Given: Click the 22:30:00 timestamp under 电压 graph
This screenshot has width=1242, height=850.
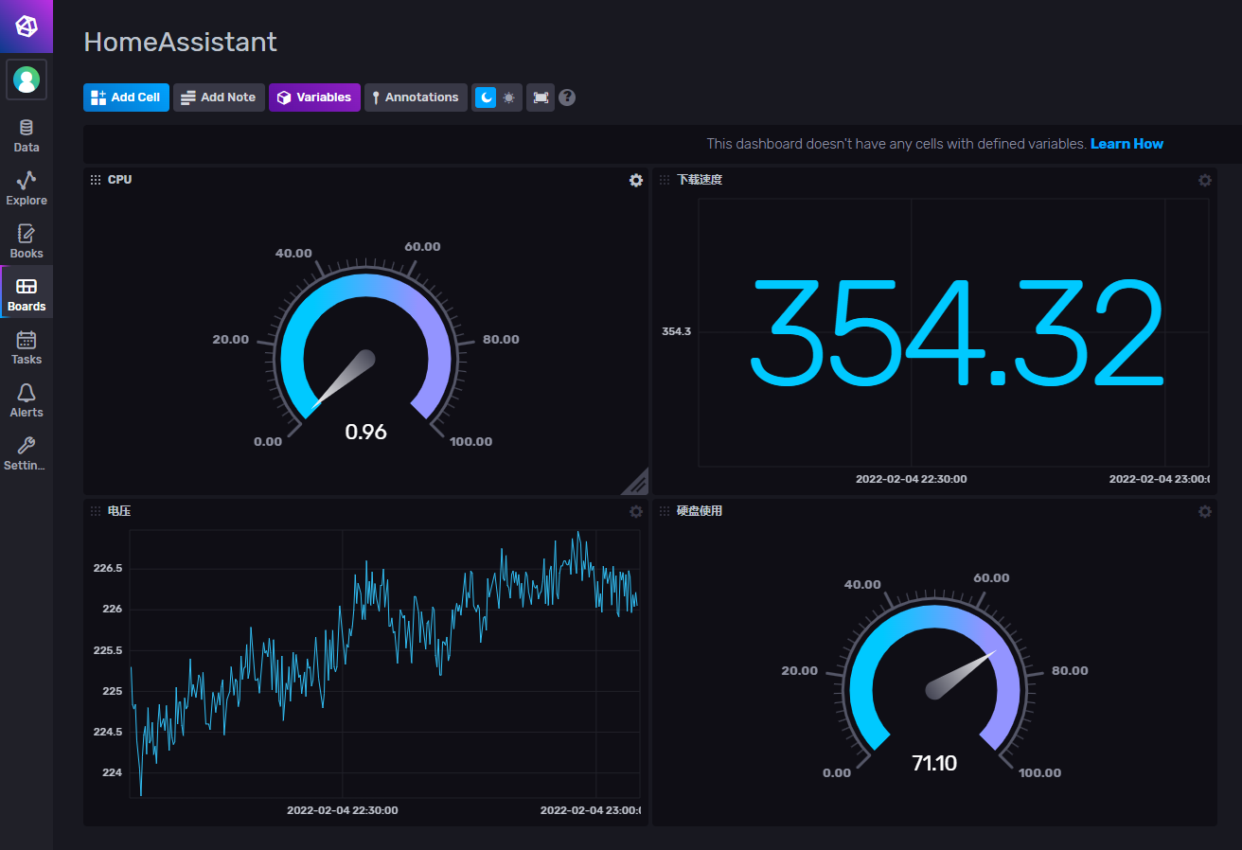Looking at the screenshot, I should click(x=343, y=810).
